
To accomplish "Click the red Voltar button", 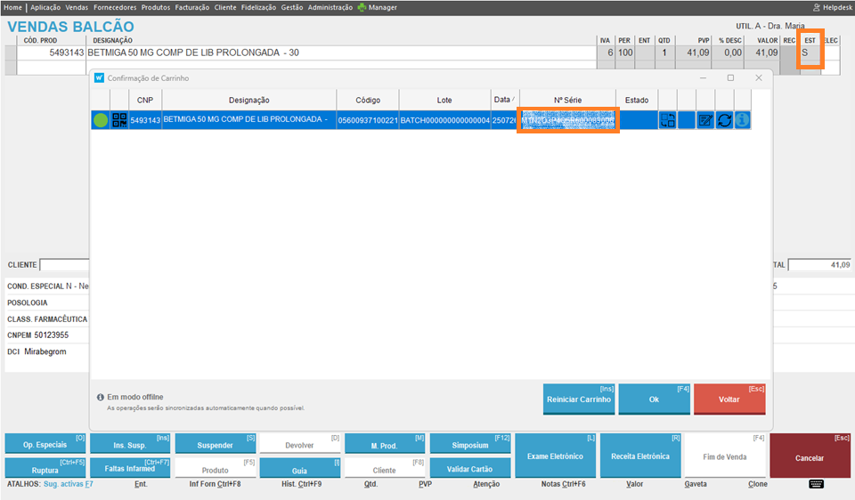I will 729,399.
